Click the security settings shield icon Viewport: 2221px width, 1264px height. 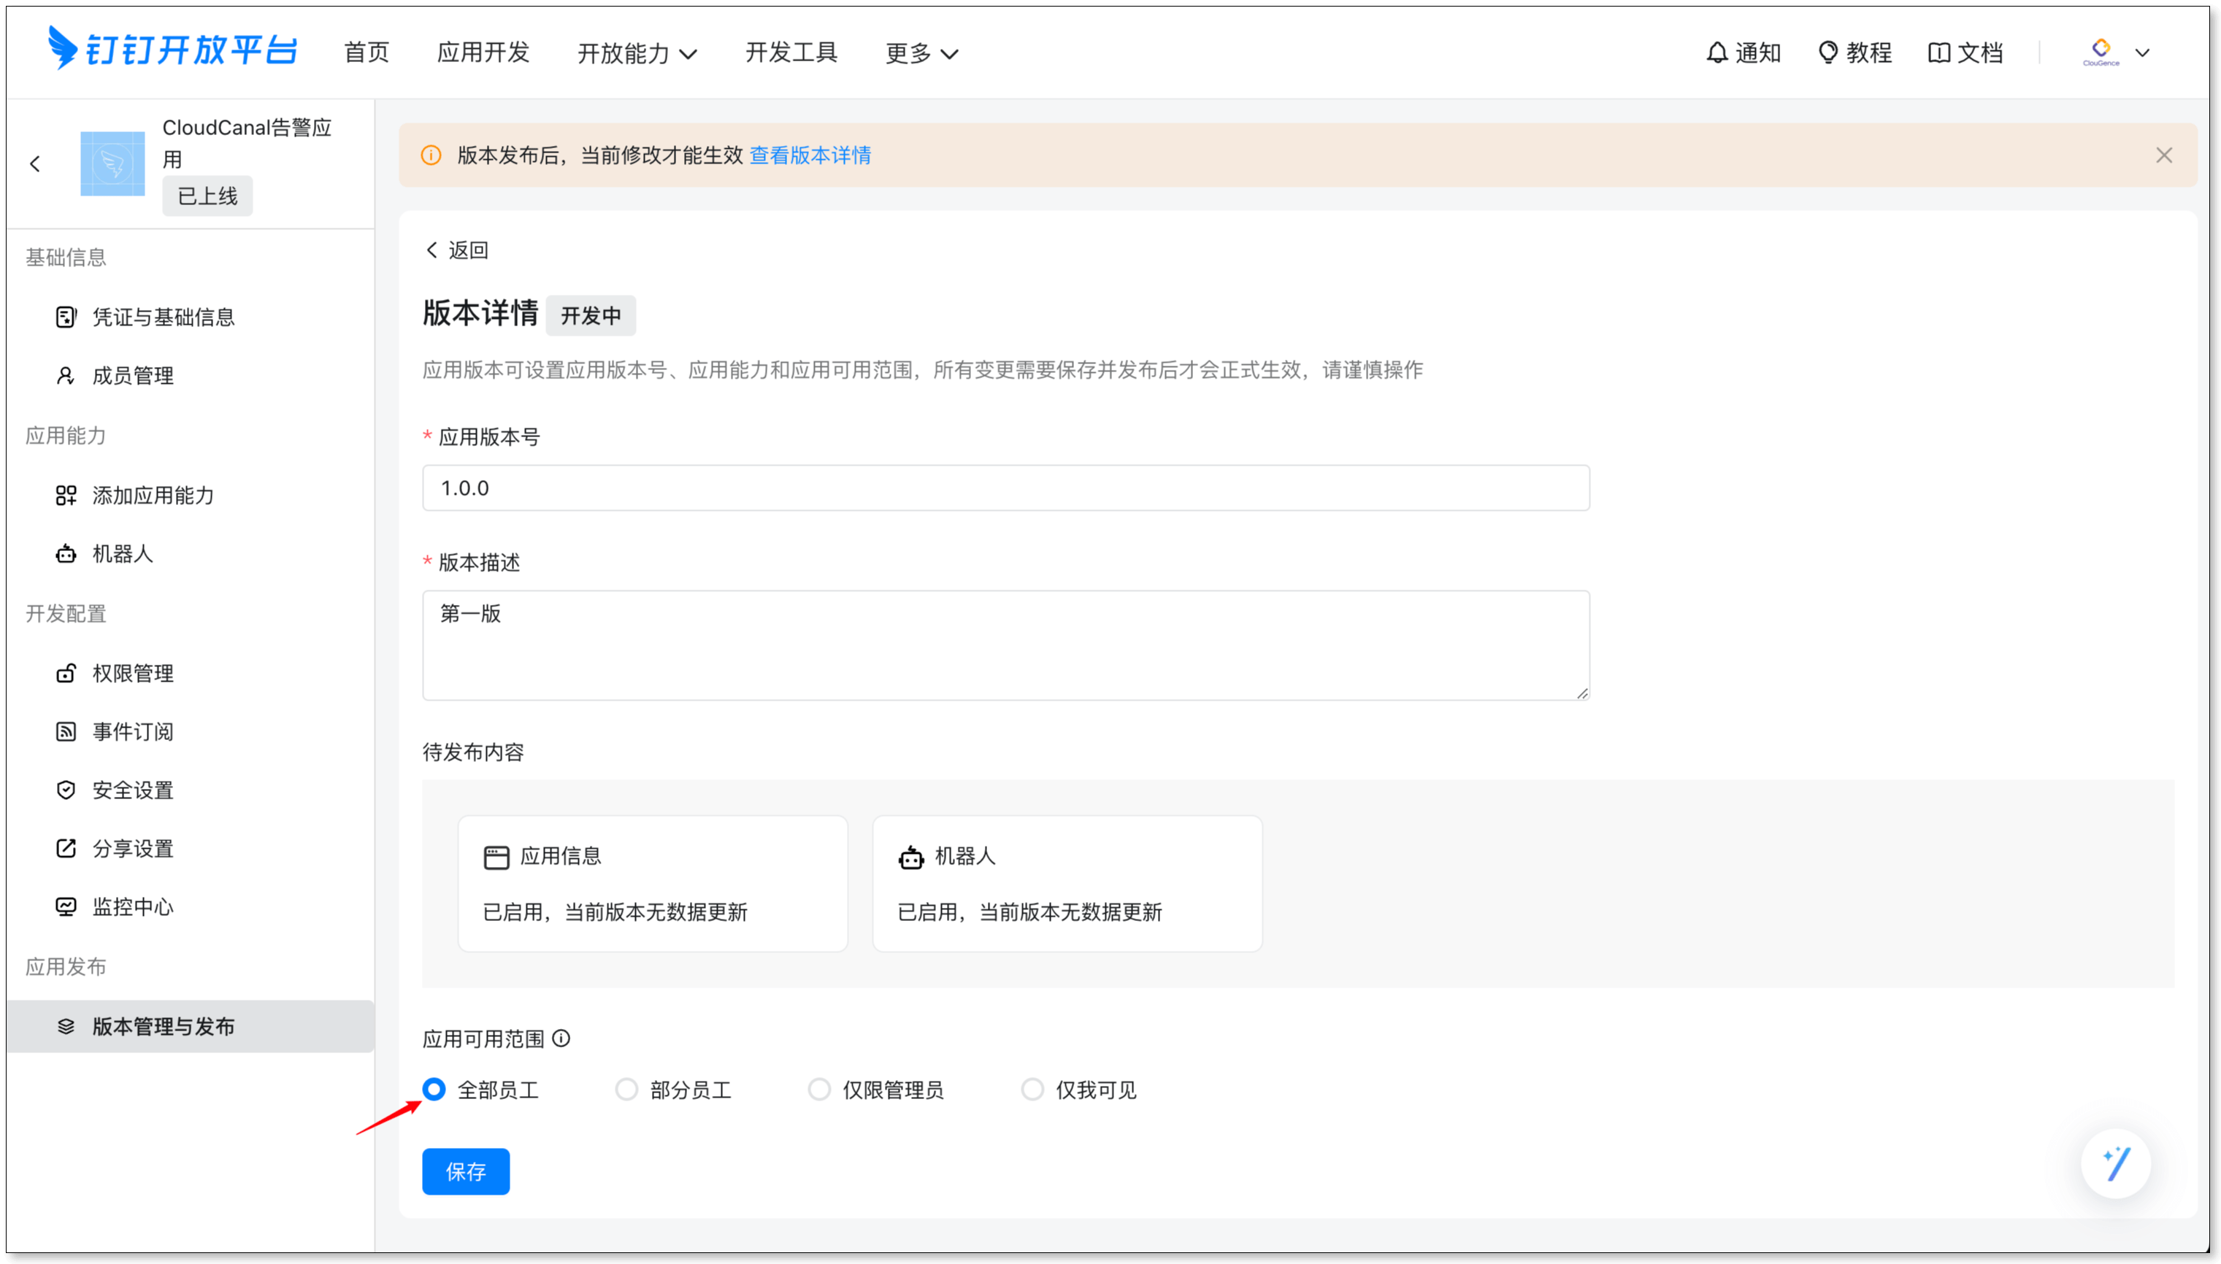click(x=66, y=790)
